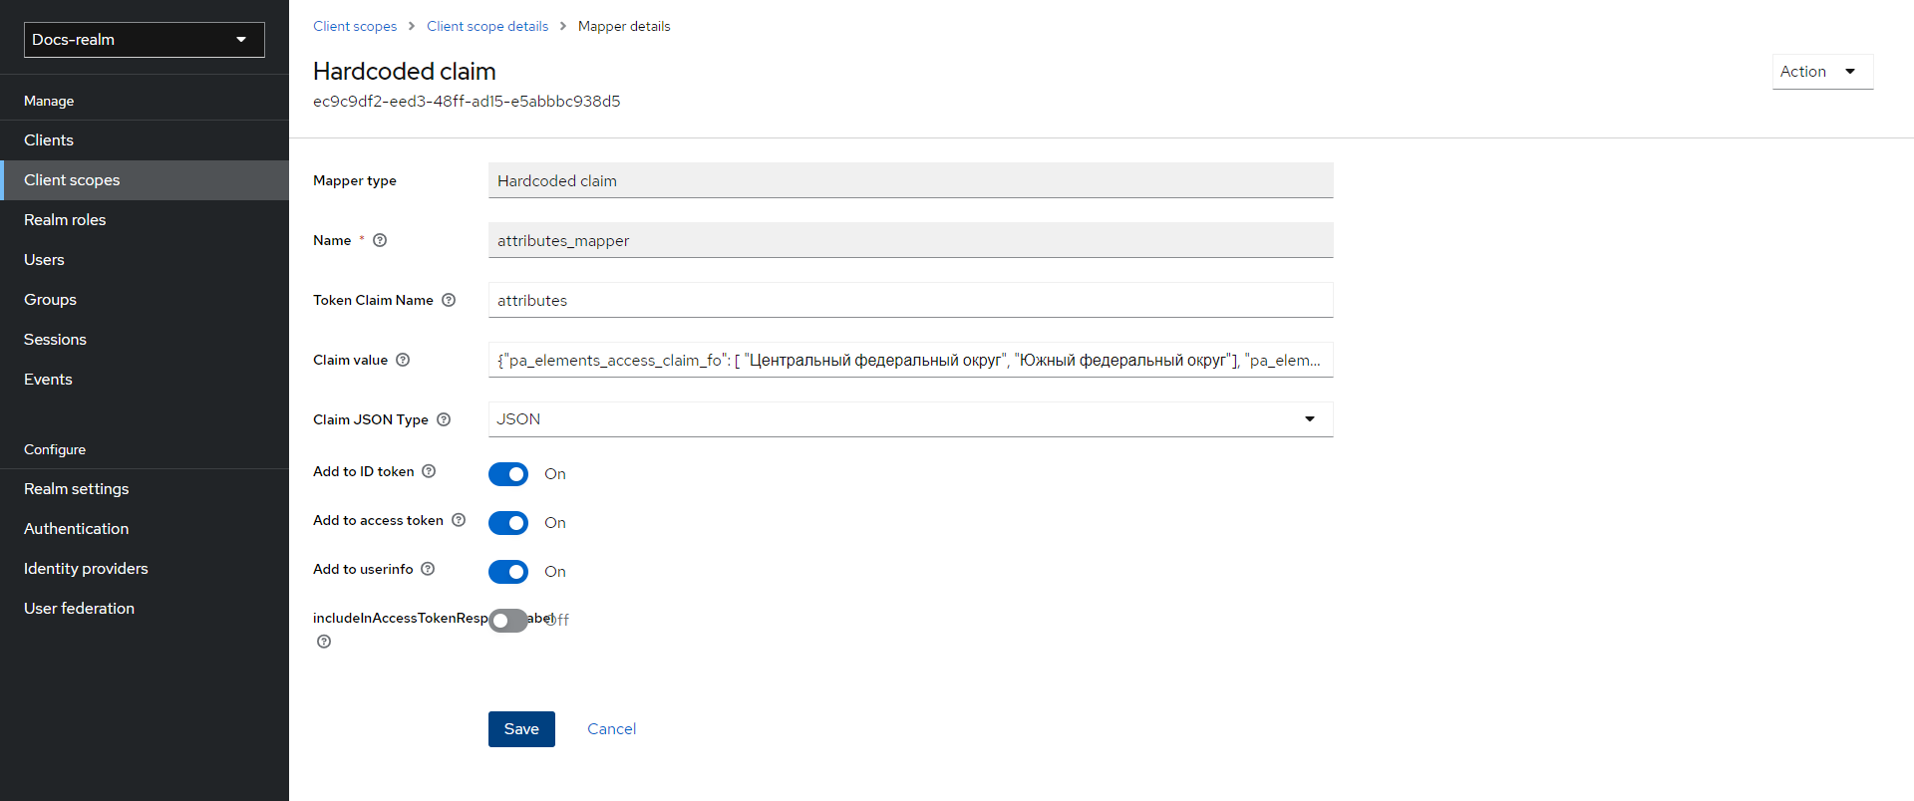Image resolution: width=1914 pixels, height=801 pixels.
Task: Open the Docs-realm realm selector dropdown
Action: [x=145, y=40]
